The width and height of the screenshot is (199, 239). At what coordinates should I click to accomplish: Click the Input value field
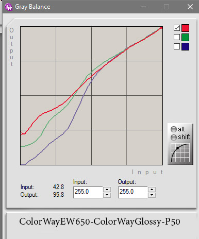coord(88,192)
